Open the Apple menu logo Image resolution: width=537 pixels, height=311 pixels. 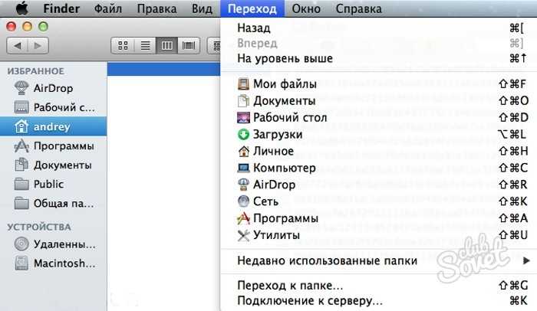click(x=22, y=8)
